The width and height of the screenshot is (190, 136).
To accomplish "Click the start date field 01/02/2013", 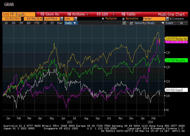I will [x=12, y=19].
